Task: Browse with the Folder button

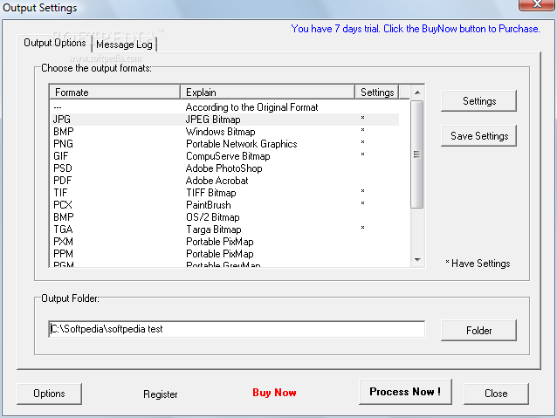Action: pyautogui.click(x=478, y=331)
